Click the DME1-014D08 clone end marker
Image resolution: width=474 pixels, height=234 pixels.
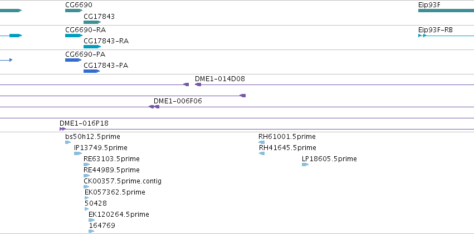point(198,84)
